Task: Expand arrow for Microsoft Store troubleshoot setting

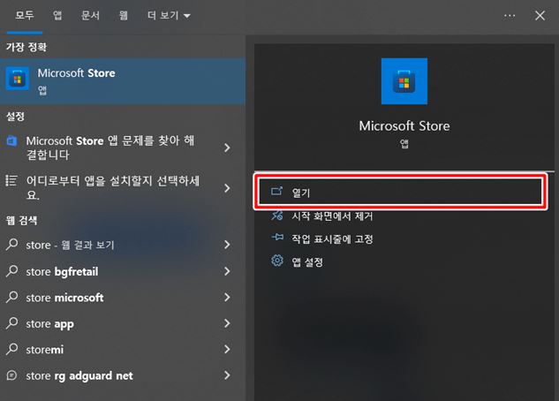Action: [x=227, y=148]
